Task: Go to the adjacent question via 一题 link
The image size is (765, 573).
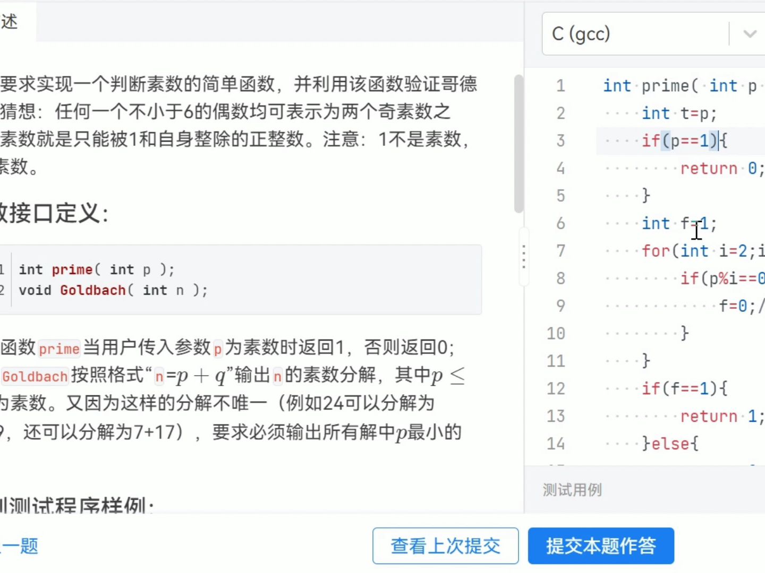Action: click(20, 545)
